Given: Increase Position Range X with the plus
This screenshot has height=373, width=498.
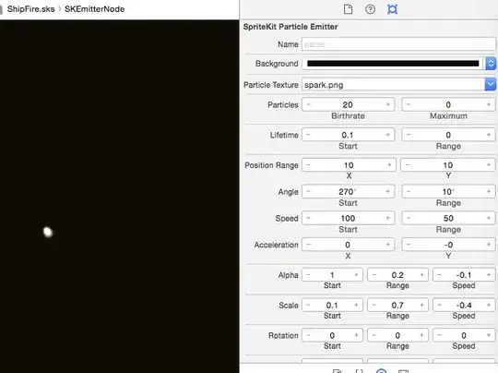Looking at the screenshot, I should (389, 165).
